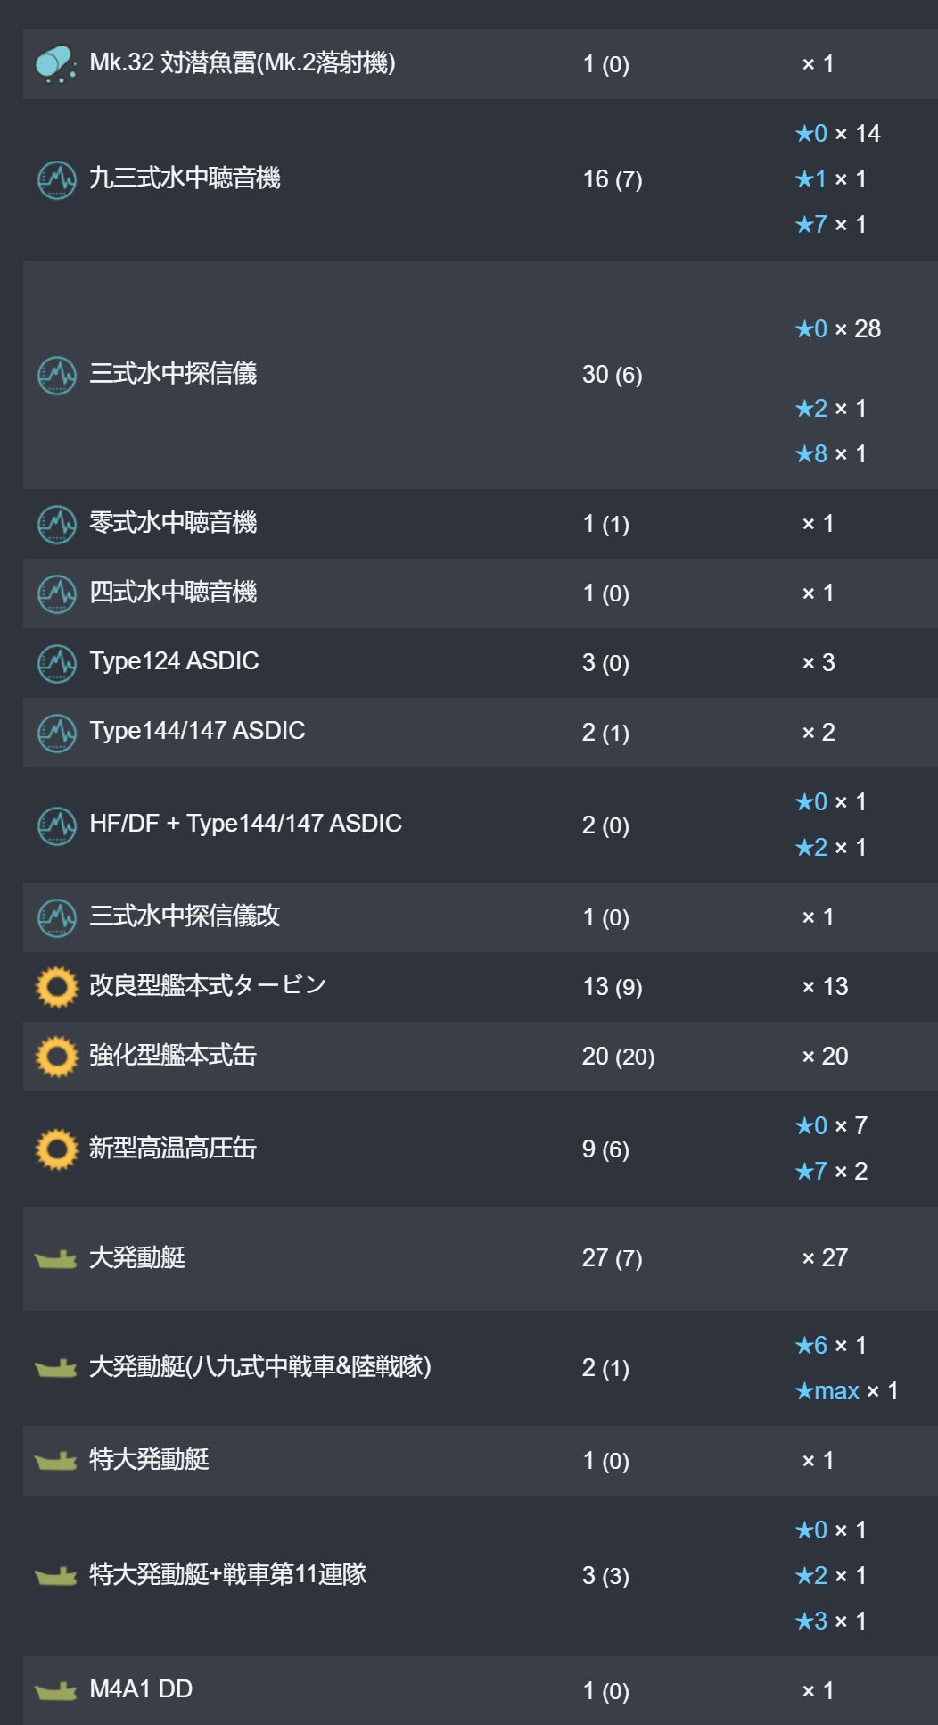The height and width of the screenshot is (1725, 938).
Task: Click sonar icon next to 九三式水中聴音機
Action: pos(57,179)
